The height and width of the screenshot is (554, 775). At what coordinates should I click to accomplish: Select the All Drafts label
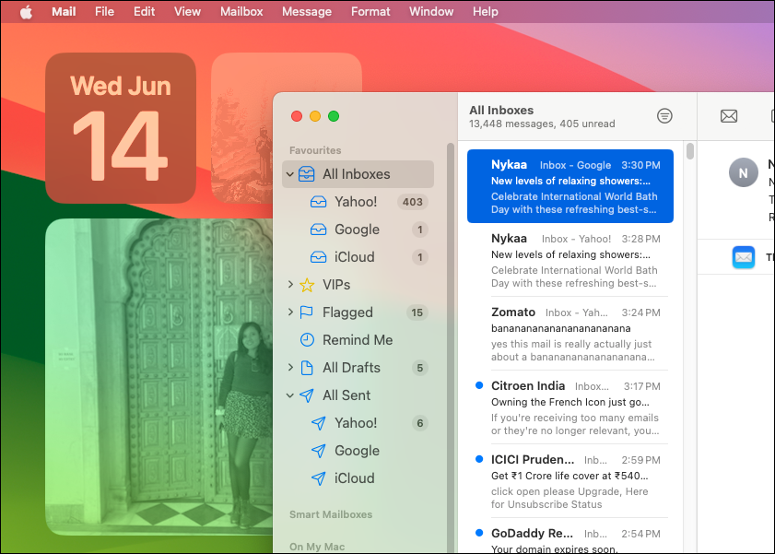tap(351, 368)
